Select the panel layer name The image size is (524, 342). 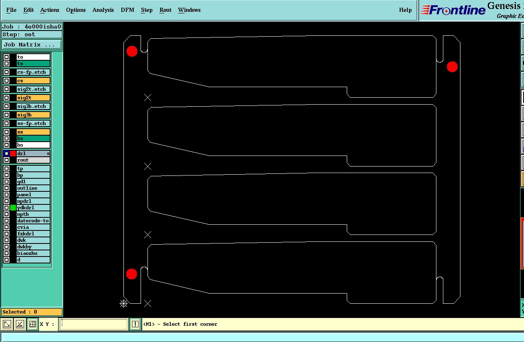tap(33, 195)
